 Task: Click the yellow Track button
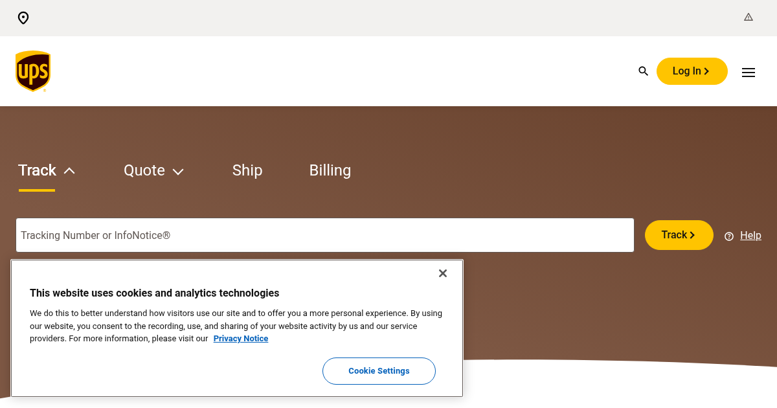pos(679,235)
